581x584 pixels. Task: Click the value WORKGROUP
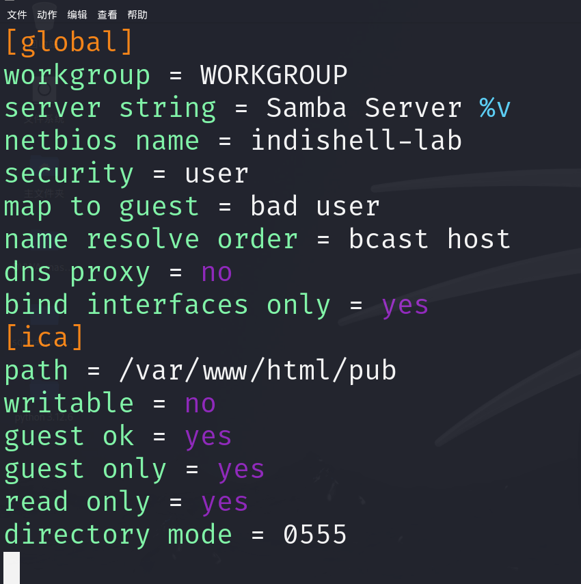click(274, 75)
